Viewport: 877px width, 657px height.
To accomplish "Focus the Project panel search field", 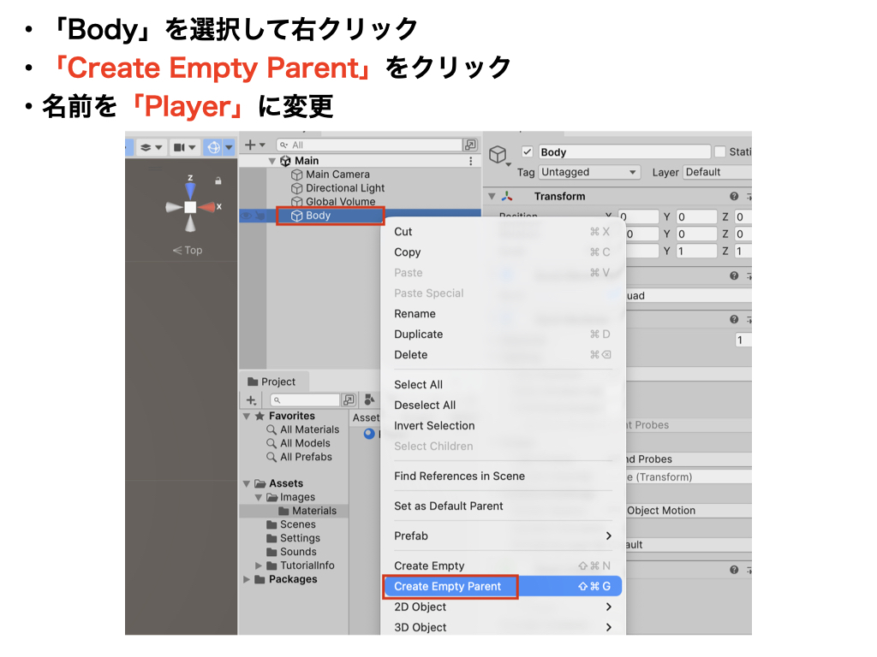I will [305, 400].
